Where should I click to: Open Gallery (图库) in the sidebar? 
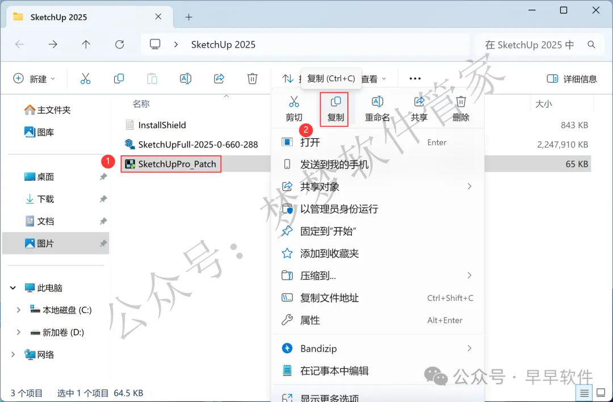coord(39,132)
